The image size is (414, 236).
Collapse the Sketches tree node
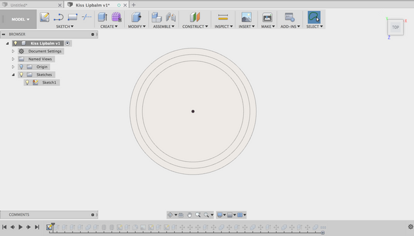click(13, 75)
